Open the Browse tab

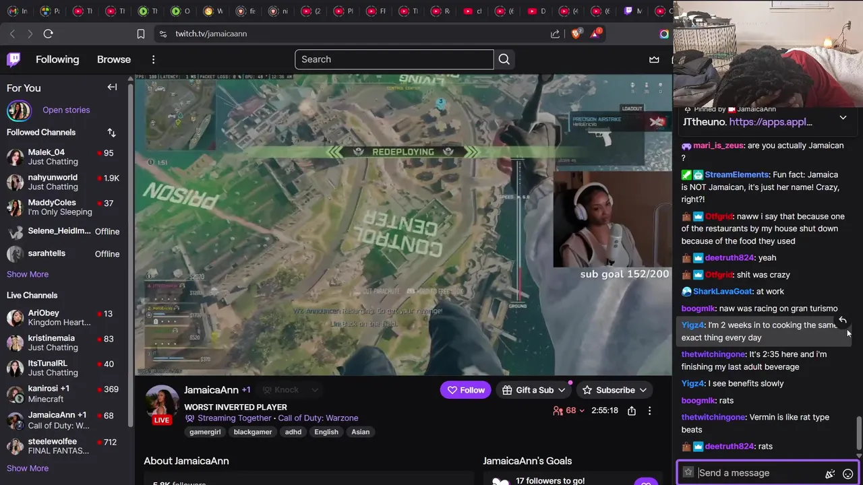[x=114, y=59]
